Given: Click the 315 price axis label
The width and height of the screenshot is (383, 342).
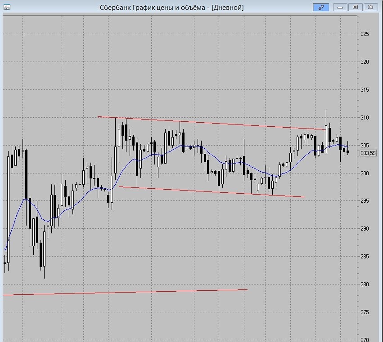Looking at the screenshot, I should (365, 90).
